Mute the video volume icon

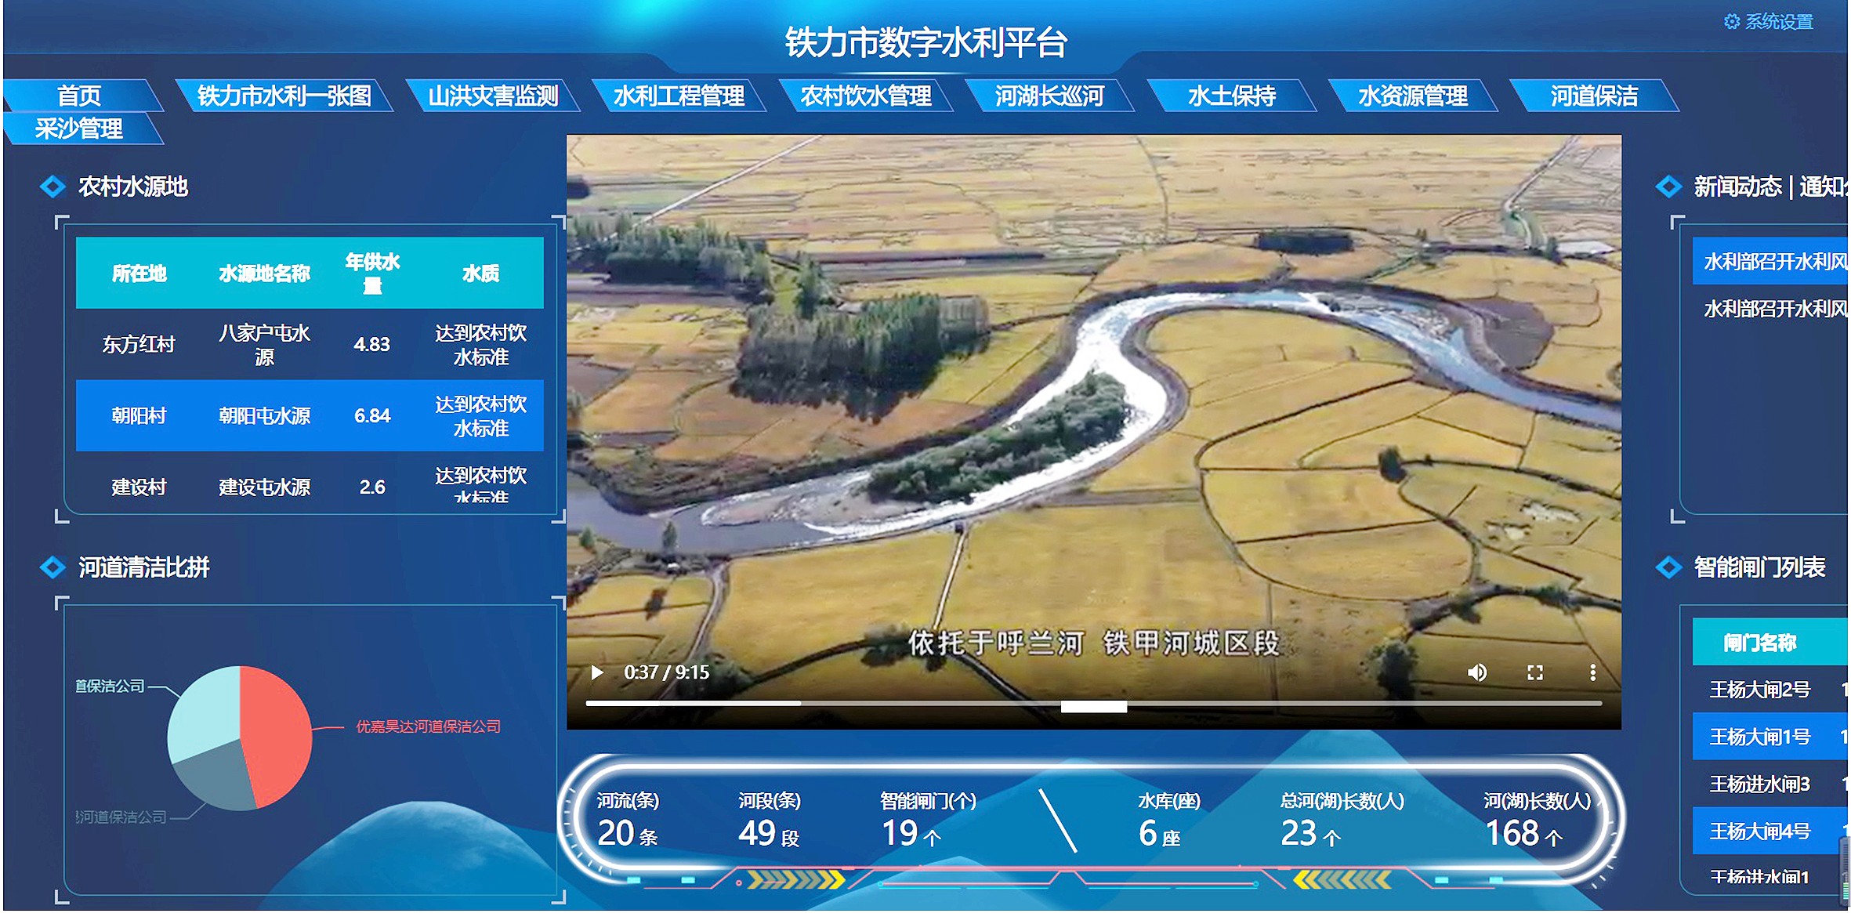click(1477, 672)
